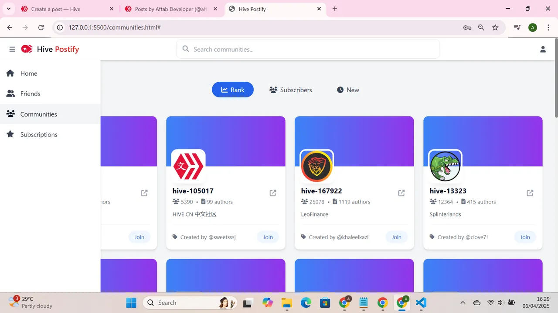Sort communities by New
The height and width of the screenshot is (313, 558).
[348, 90]
